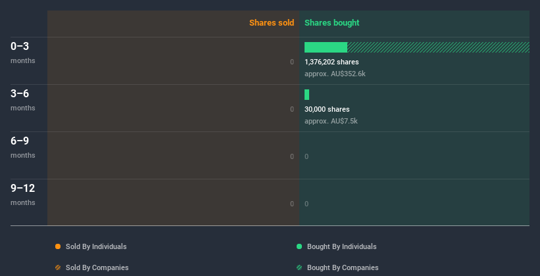Select the Sold By Companies legend label
Viewport: 540px width, 276px height.
97,267
